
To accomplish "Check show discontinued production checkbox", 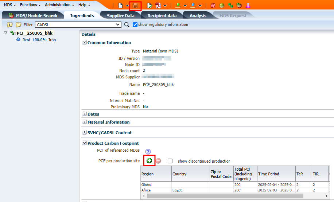I will [170, 161].
